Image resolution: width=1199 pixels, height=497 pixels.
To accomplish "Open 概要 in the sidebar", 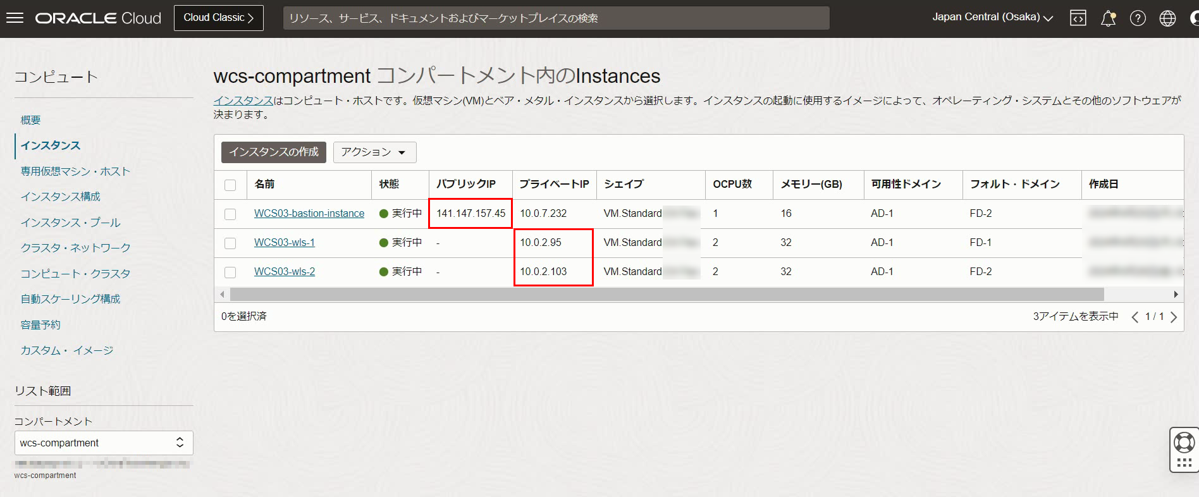I will [30, 120].
